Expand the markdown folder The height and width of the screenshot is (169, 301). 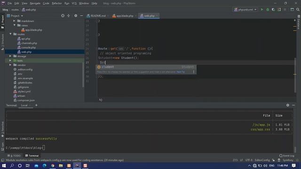point(14,21)
